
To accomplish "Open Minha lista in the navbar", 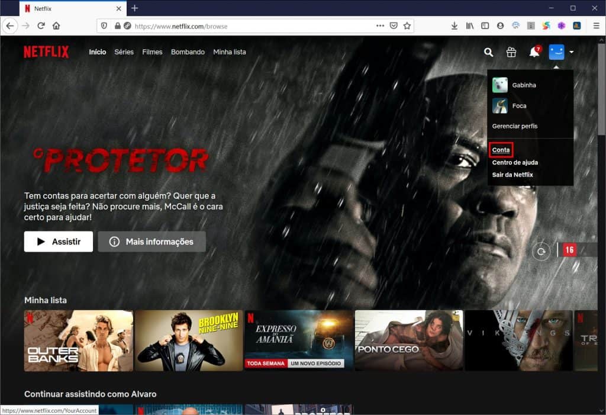I will [x=230, y=52].
